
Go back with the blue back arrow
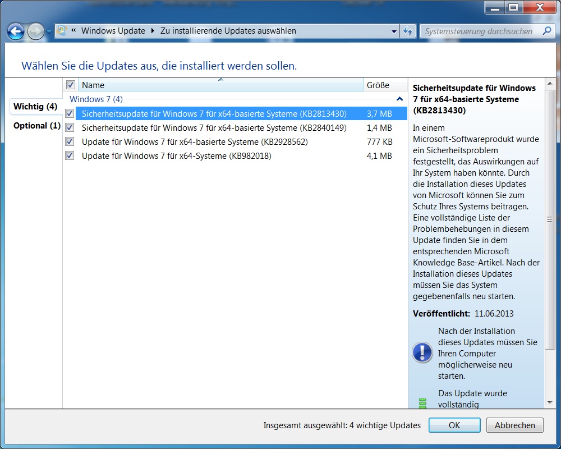(x=16, y=31)
